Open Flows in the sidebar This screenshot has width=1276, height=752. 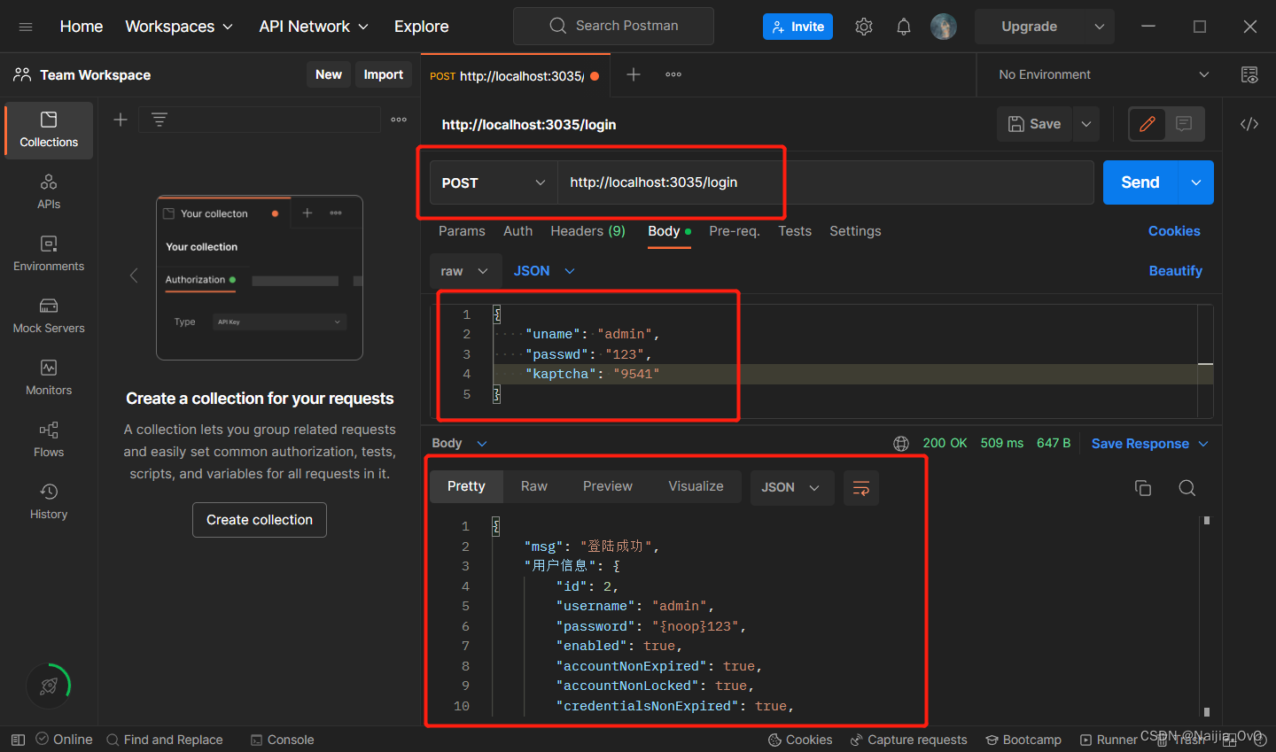tap(49, 440)
